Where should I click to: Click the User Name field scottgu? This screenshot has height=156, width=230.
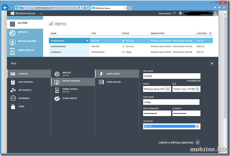pos(171,102)
